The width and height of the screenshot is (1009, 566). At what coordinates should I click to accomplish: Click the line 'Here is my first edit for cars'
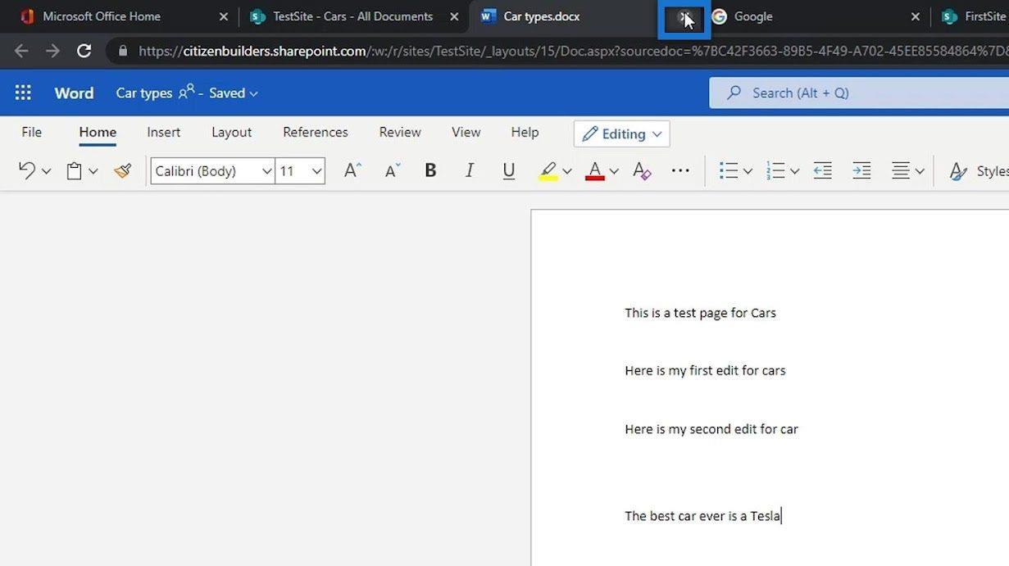705,370
